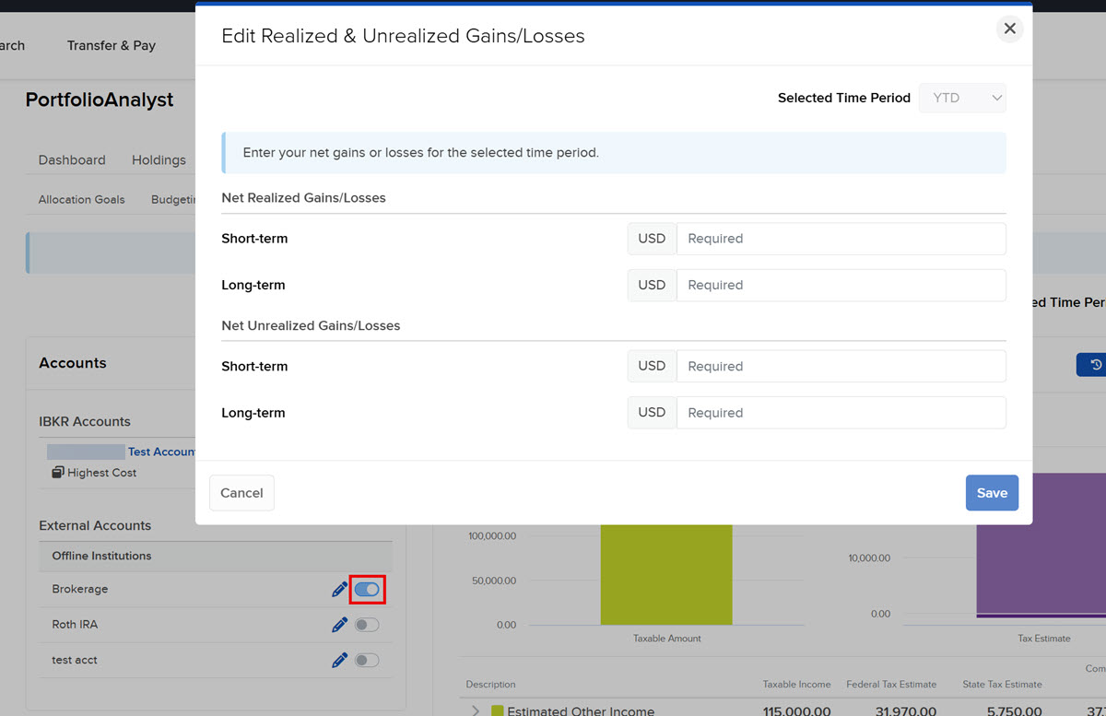Toggle off the Brokerage account switch
Image resolution: width=1106 pixels, height=716 pixels.
click(x=367, y=589)
